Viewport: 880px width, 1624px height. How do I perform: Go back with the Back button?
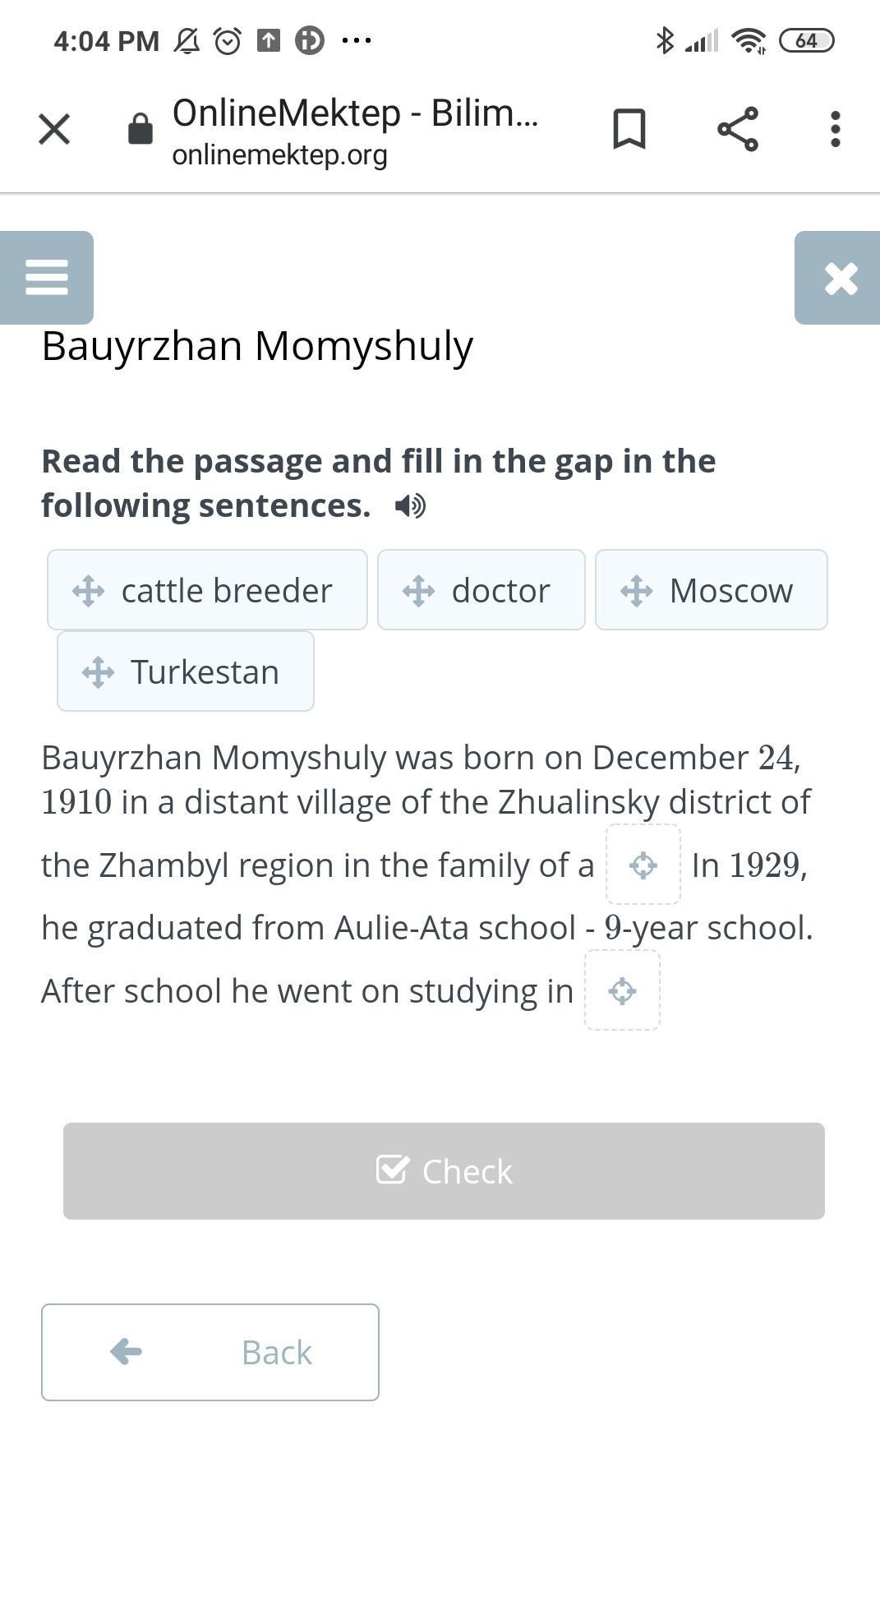click(x=210, y=1352)
